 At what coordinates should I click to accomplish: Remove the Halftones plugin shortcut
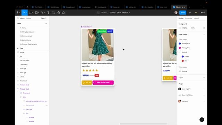(204, 101)
